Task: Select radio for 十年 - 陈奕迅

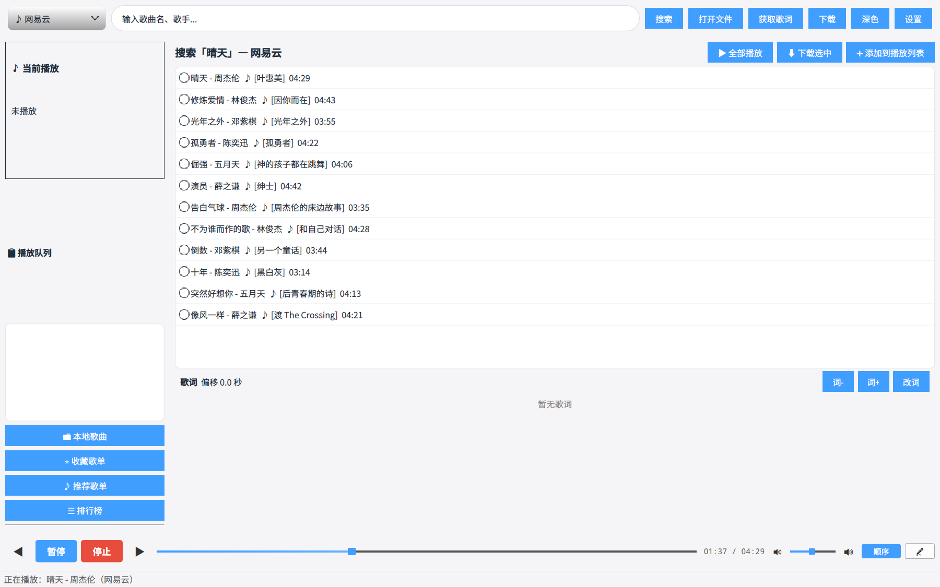Action: [184, 271]
